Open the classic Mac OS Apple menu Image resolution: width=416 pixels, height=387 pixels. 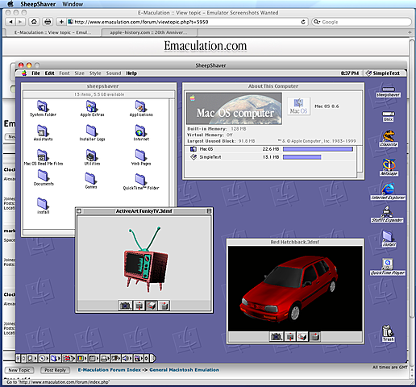click(24, 73)
